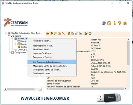This screenshot has width=133, height=105.
Task: Expand the first Certific node
Action: coord(16,42)
